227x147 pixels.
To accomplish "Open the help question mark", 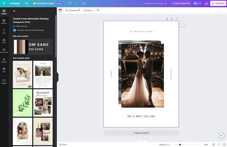I will click(224, 144).
